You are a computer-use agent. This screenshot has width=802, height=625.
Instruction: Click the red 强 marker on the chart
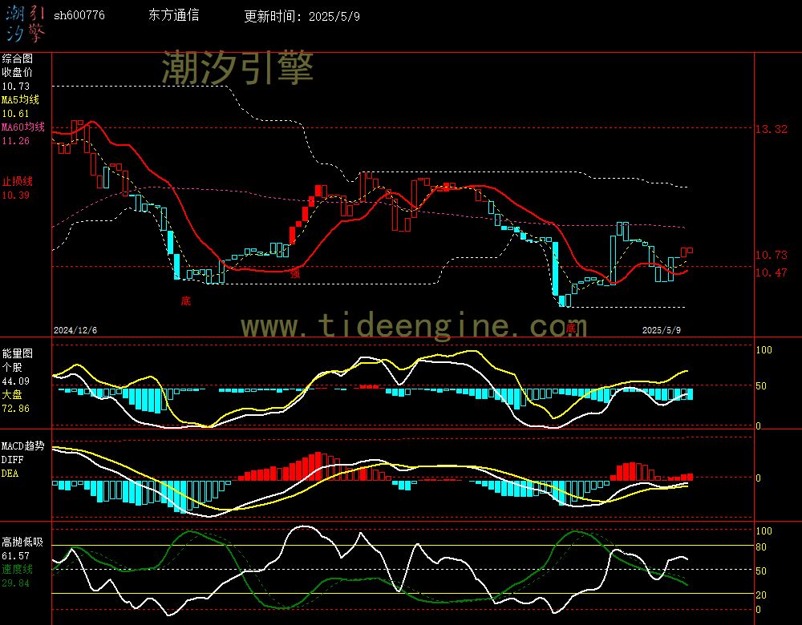pos(295,274)
